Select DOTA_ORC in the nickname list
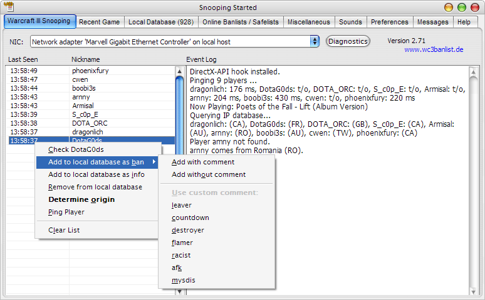The width and height of the screenshot is (485, 300). 90,123
